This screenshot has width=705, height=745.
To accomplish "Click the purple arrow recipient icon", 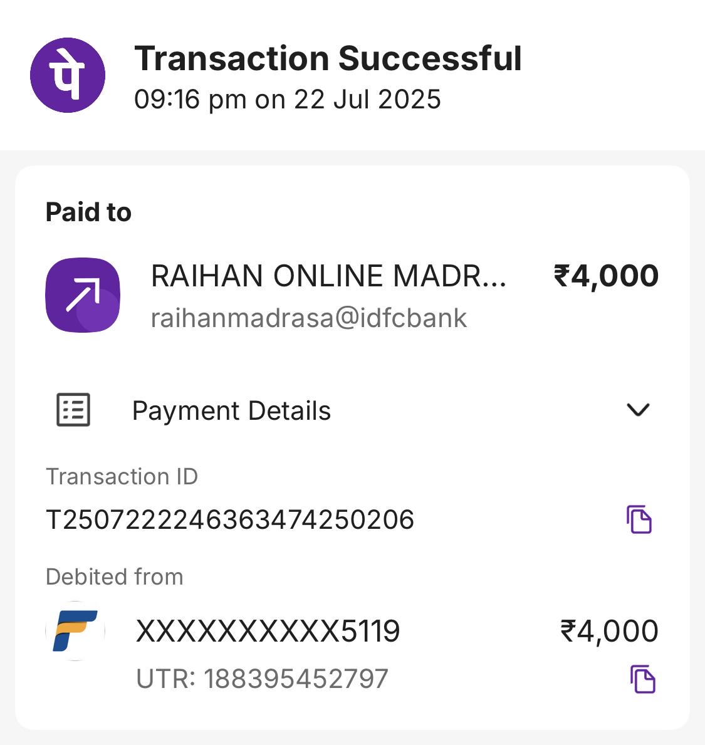I will tap(83, 294).
